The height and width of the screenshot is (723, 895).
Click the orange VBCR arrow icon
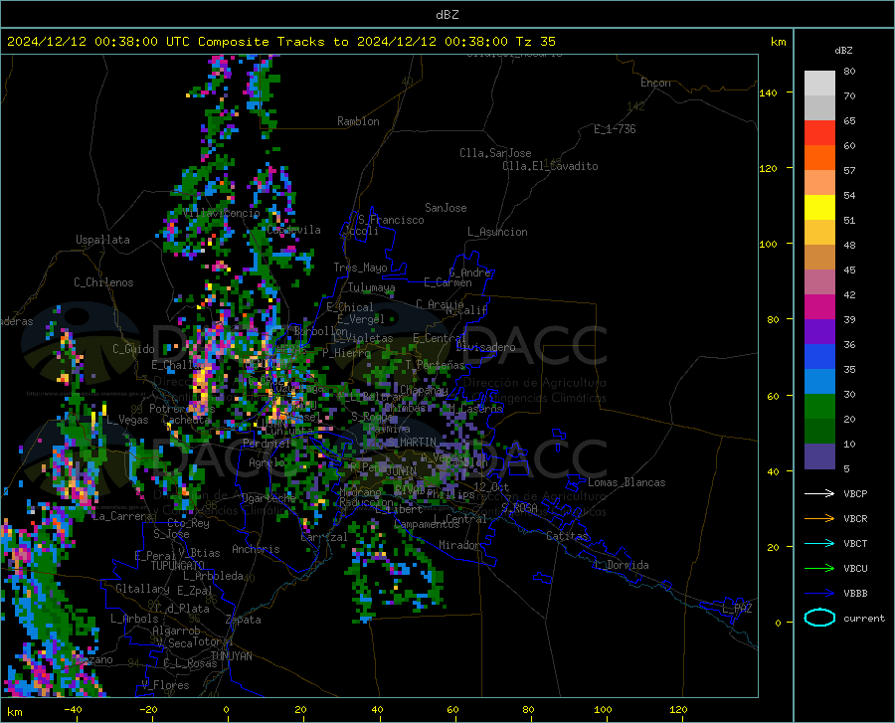coord(819,518)
